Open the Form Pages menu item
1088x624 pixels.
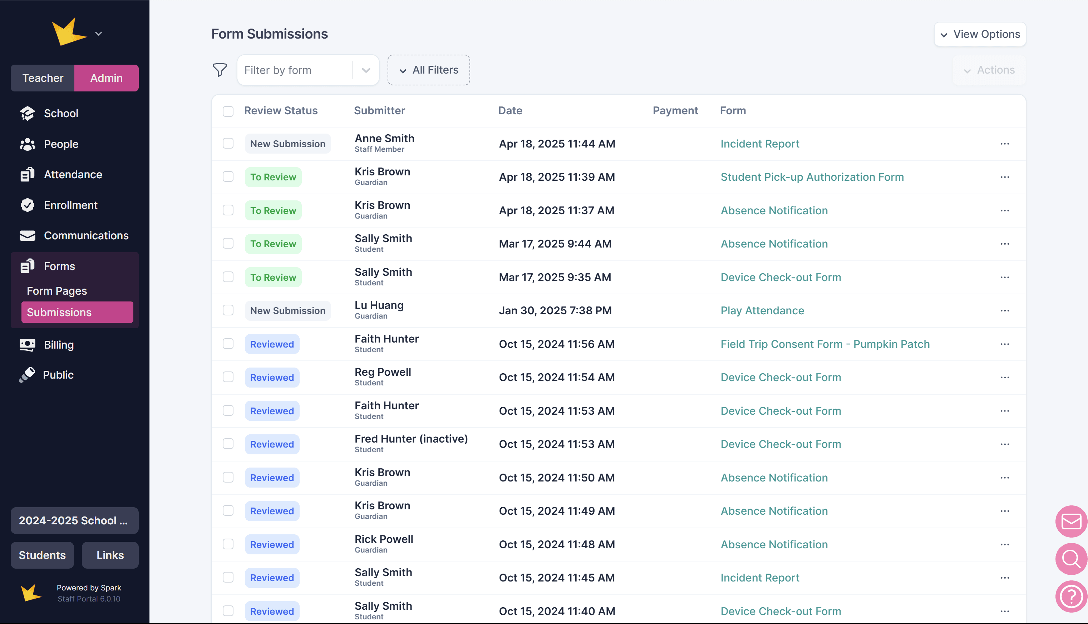(x=57, y=291)
